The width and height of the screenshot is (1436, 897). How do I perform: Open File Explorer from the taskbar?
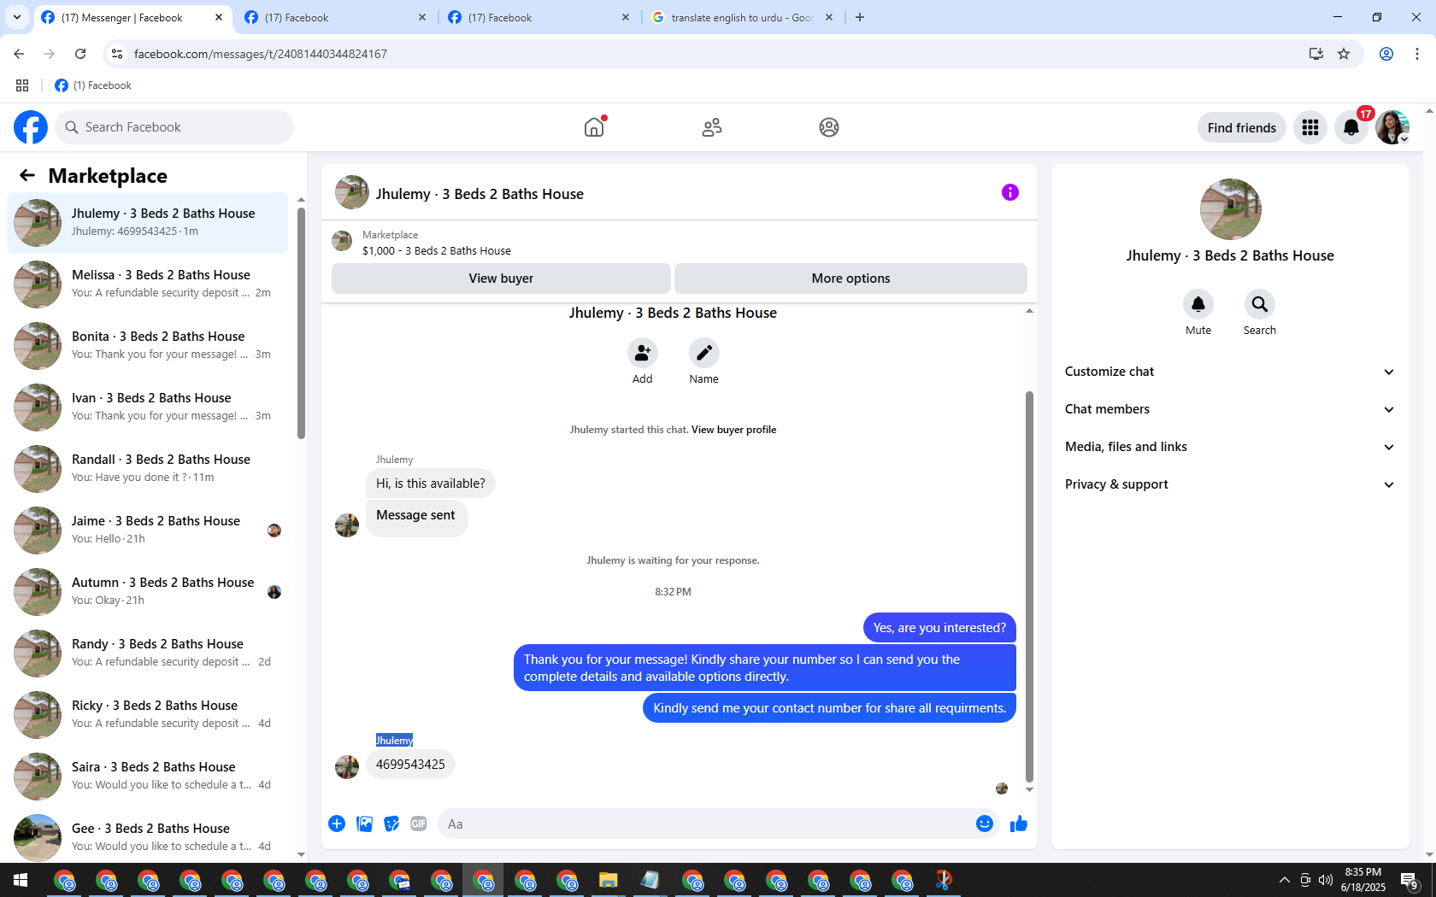pos(608,880)
